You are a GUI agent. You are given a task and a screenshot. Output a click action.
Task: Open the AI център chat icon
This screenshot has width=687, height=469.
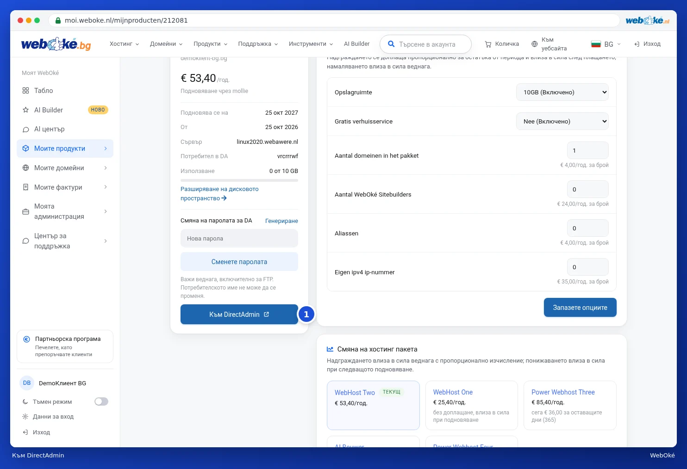[x=25, y=130]
